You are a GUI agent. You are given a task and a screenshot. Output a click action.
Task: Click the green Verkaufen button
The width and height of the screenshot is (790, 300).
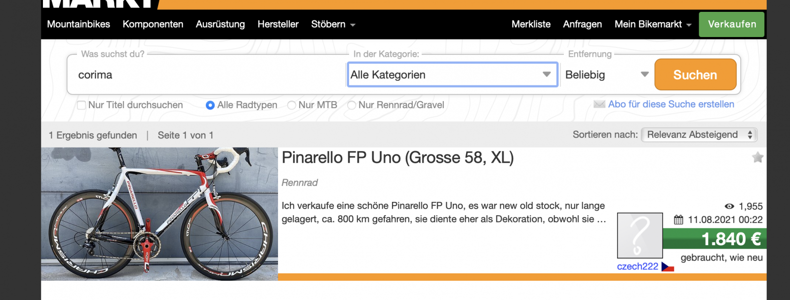pos(731,24)
